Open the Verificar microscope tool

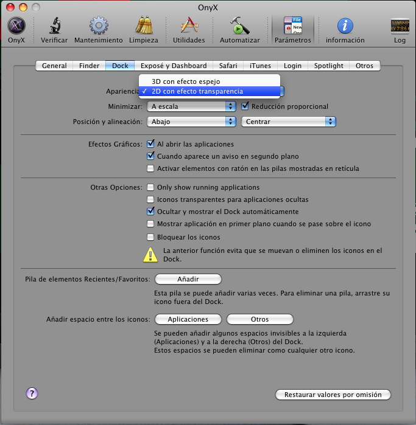click(x=54, y=30)
